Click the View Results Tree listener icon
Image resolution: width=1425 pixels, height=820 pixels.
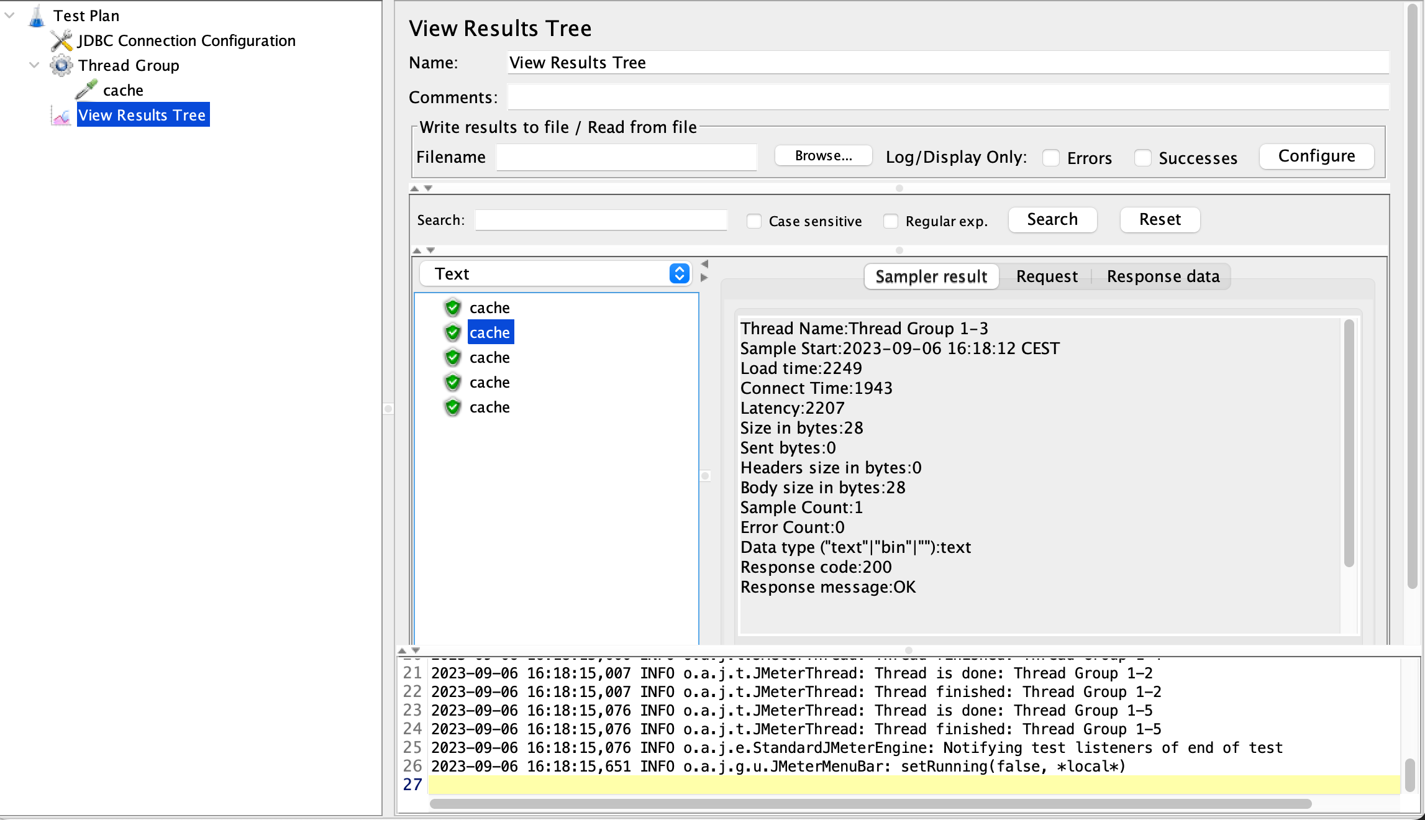click(61, 114)
